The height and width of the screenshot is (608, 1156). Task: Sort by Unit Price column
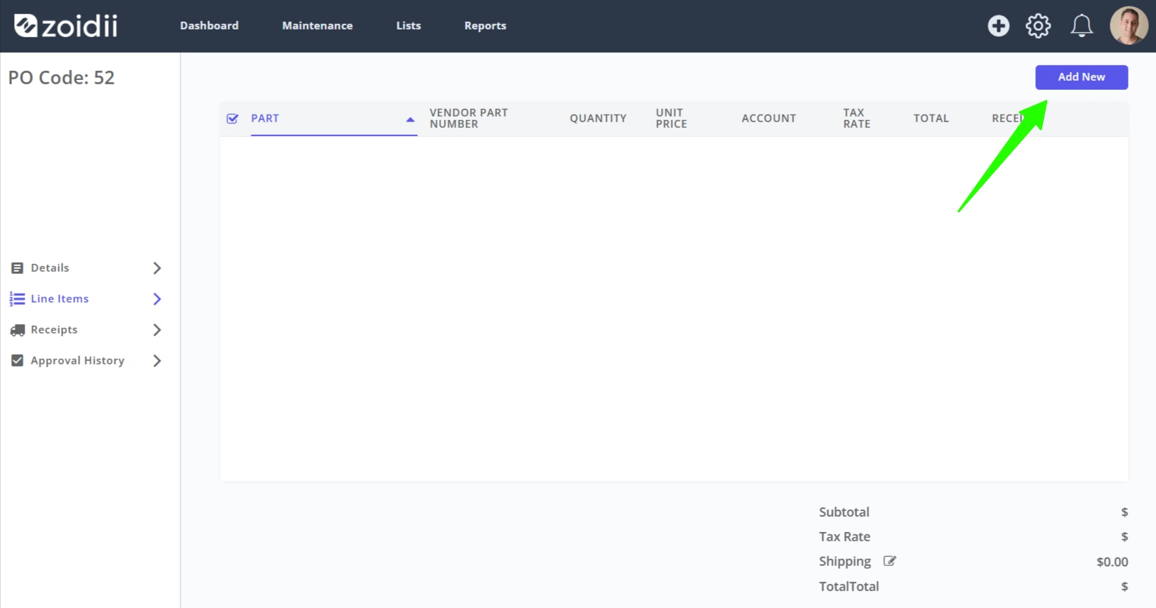tap(671, 119)
